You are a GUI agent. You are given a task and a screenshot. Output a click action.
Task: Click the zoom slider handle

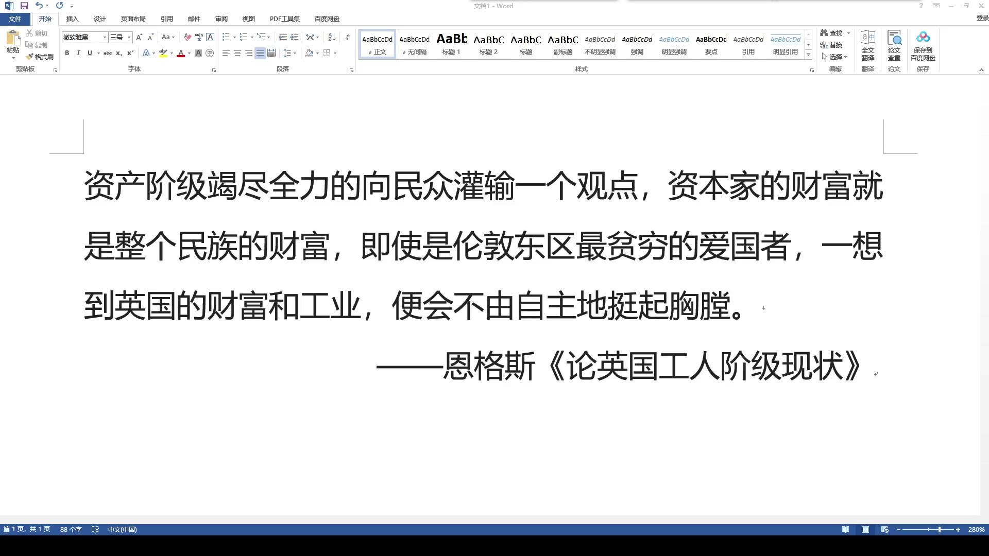click(939, 529)
